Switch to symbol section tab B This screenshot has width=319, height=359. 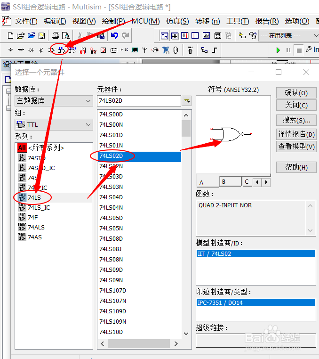(231, 182)
